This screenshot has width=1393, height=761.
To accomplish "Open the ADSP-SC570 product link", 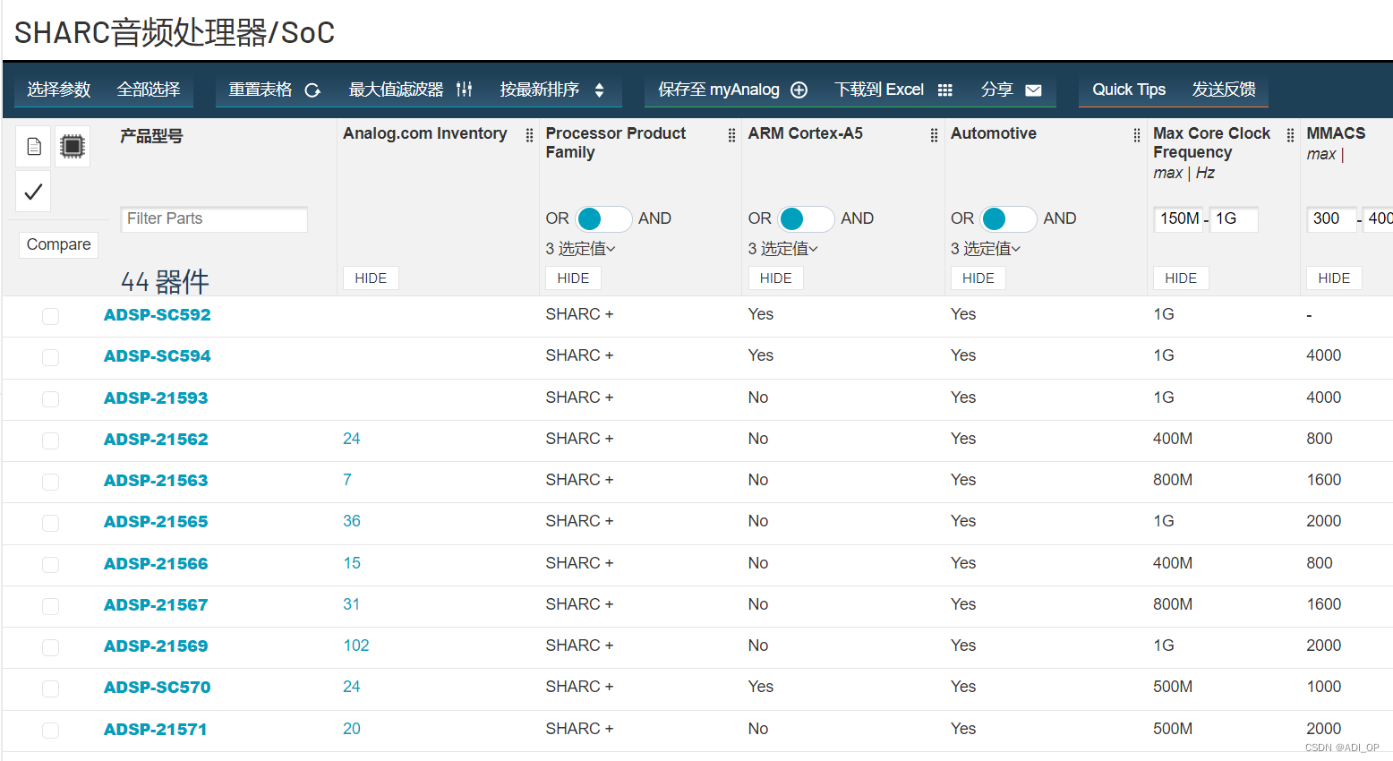I will coord(158,688).
